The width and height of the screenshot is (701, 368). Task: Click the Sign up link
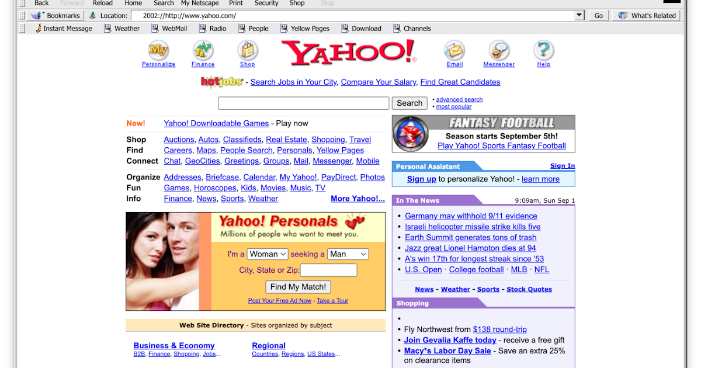[422, 179]
